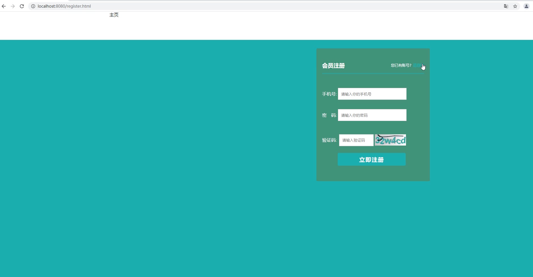View site information icon in address bar

tap(33, 6)
